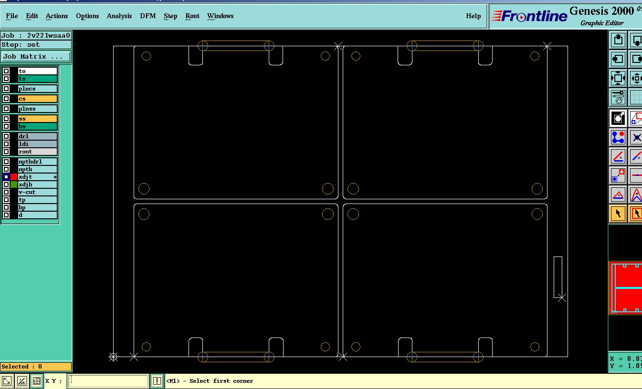Toggle checkbox for layer 'xdjt'
The width and height of the screenshot is (642, 389).
tap(6, 177)
